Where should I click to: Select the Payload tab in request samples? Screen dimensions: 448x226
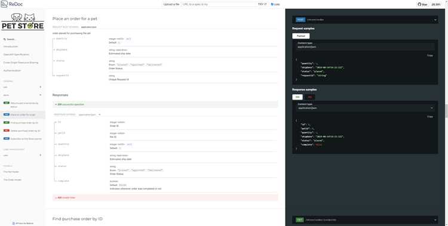point(301,36)
